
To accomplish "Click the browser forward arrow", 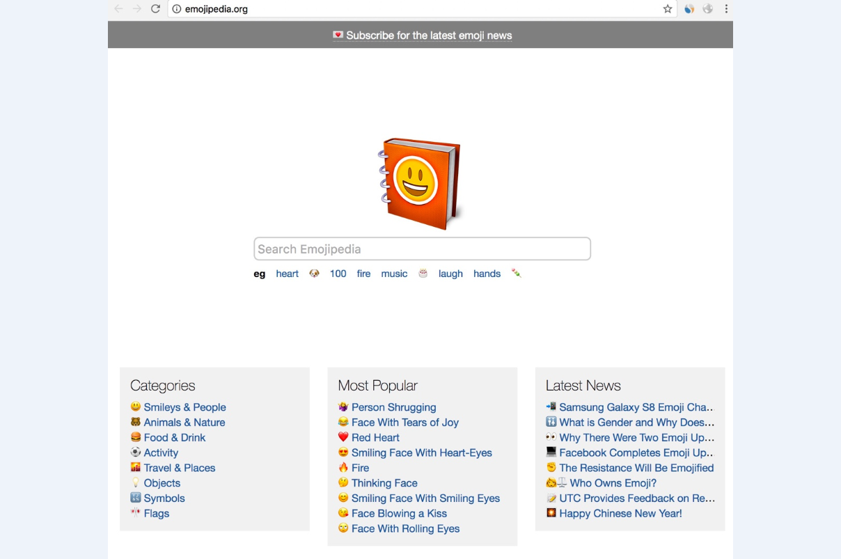I will point(137,9).
